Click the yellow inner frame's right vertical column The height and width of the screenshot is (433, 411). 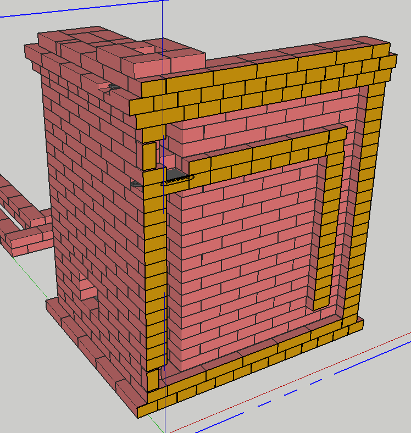[x=329, y=220]
